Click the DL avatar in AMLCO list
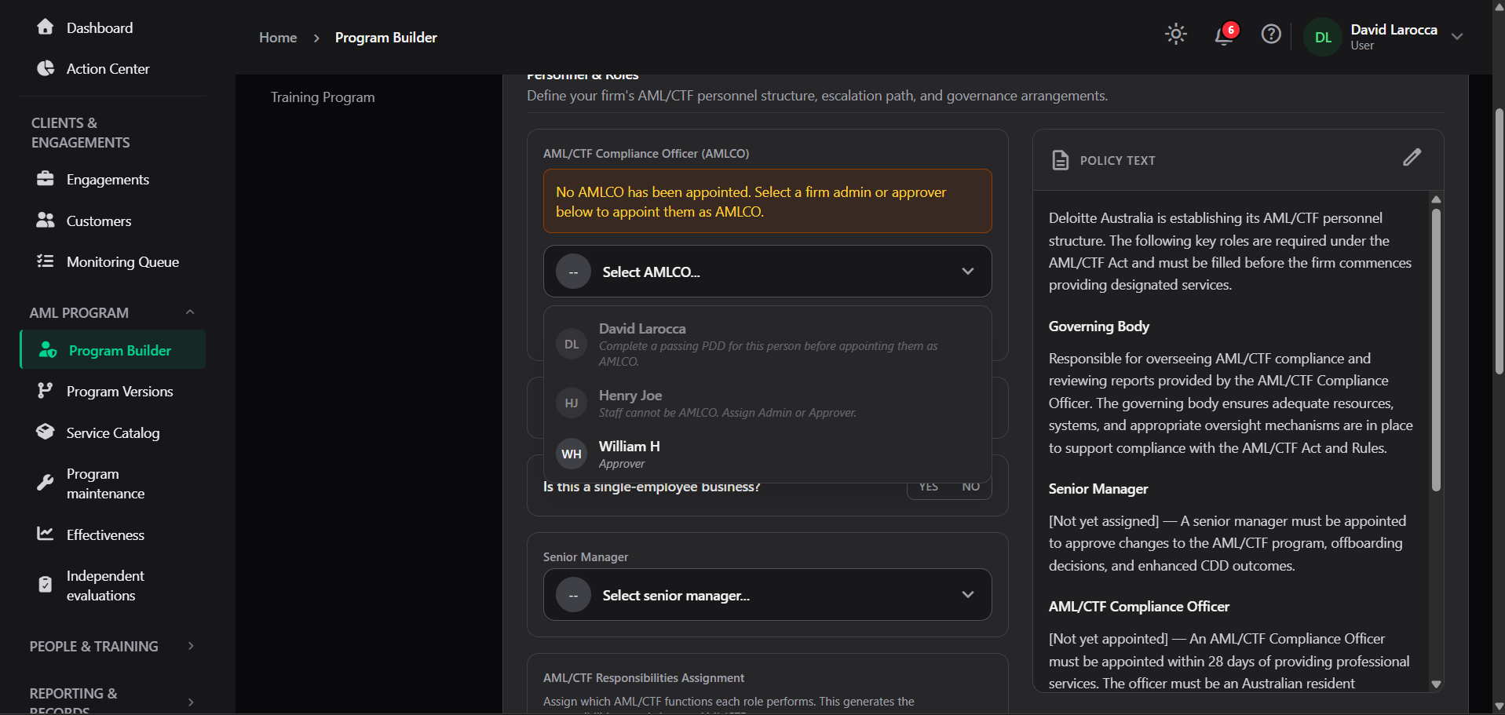The width and height of the screenshot is (1505, 715). (x=572, y=344)
